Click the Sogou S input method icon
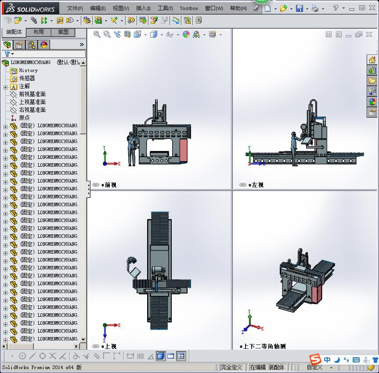 click(x=315, y=359)
